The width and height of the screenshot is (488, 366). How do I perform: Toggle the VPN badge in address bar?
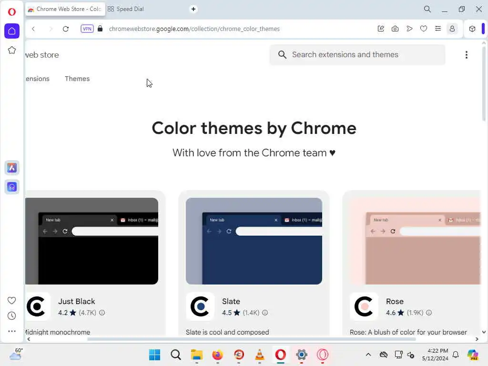pyautogui.click(x=87, y=29)
